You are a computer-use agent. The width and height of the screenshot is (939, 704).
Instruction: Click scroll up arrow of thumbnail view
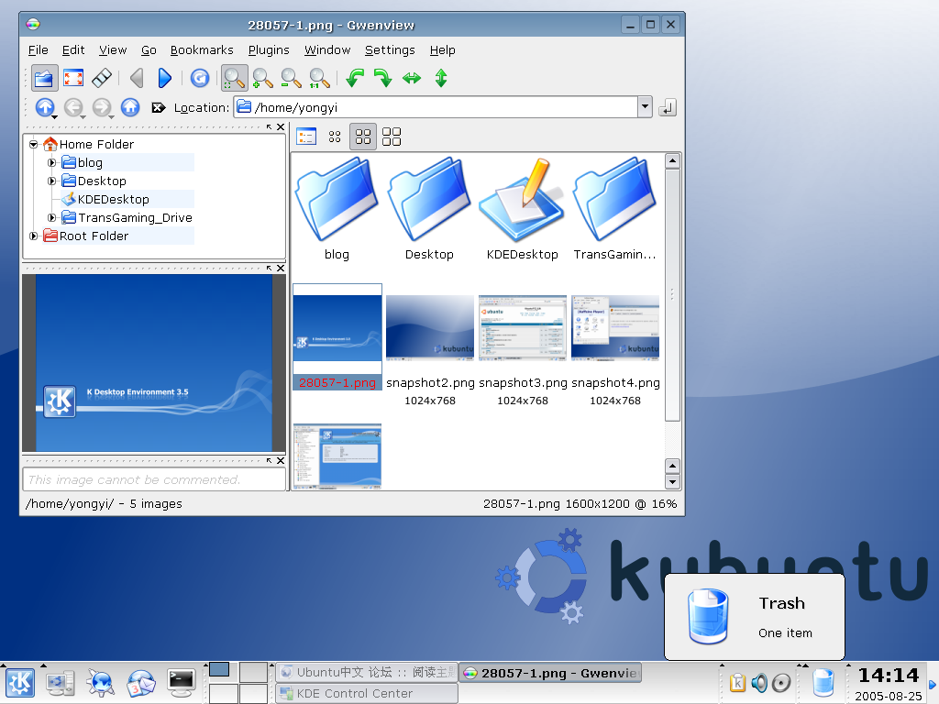[672, 161]
